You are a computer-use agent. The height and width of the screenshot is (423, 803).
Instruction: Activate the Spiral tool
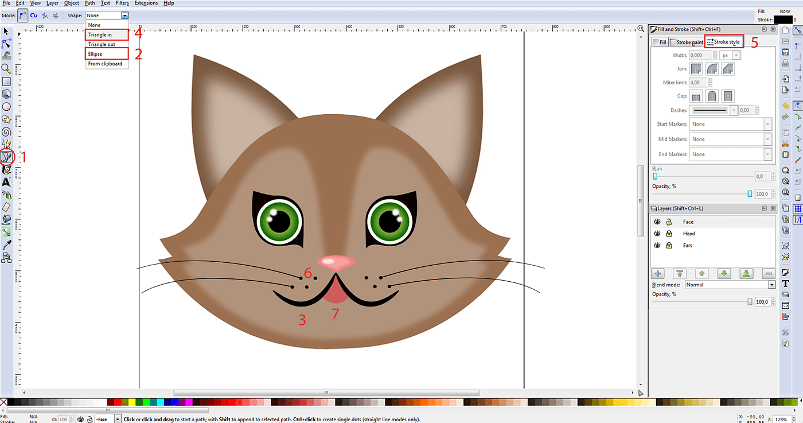[6, 132]
